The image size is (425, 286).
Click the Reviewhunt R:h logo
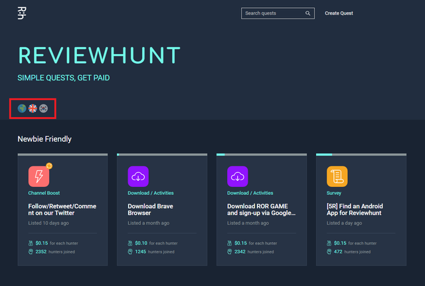click(22, 13)
